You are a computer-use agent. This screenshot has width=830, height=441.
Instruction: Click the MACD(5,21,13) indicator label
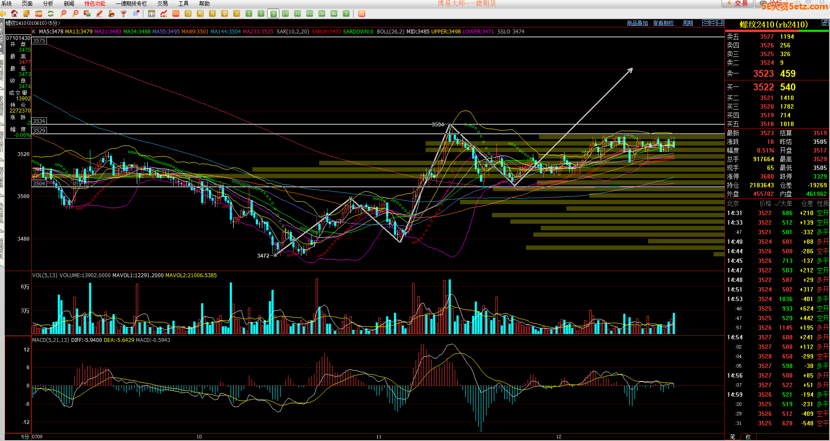tap(50, 340)
